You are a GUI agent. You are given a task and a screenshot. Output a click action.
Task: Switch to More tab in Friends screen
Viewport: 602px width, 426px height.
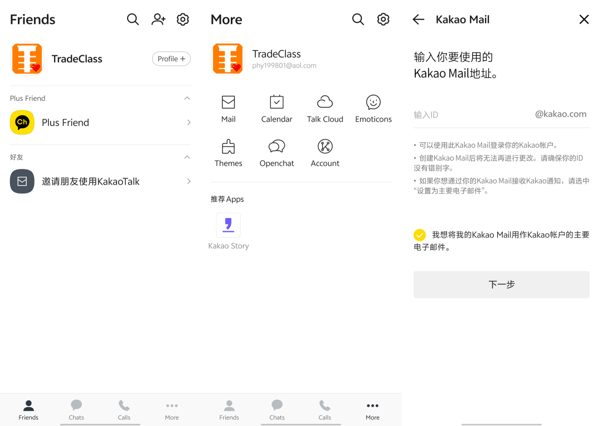click(x=172, y=410)
